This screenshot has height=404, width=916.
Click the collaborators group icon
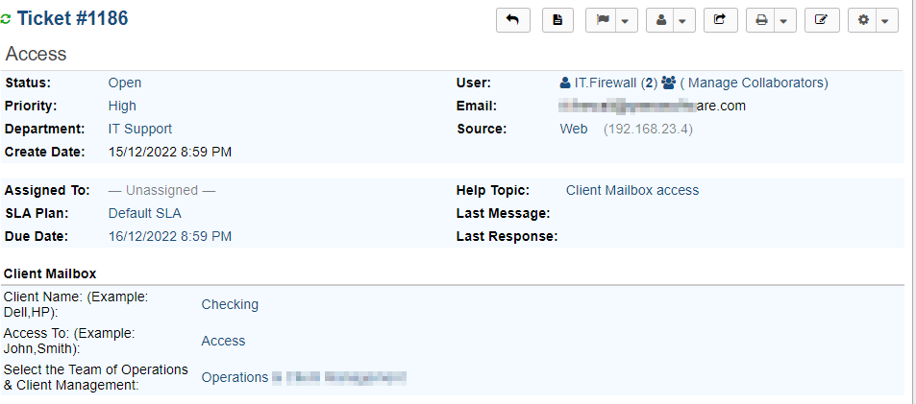tap(669, 83)
